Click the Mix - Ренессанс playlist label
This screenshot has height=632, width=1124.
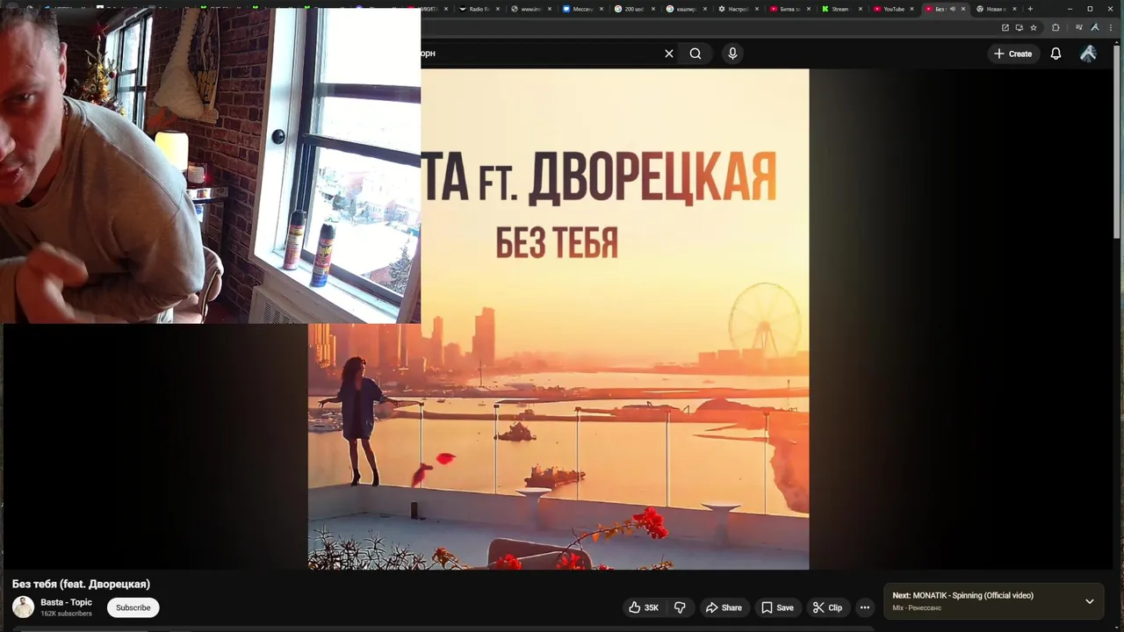point(917,607)
